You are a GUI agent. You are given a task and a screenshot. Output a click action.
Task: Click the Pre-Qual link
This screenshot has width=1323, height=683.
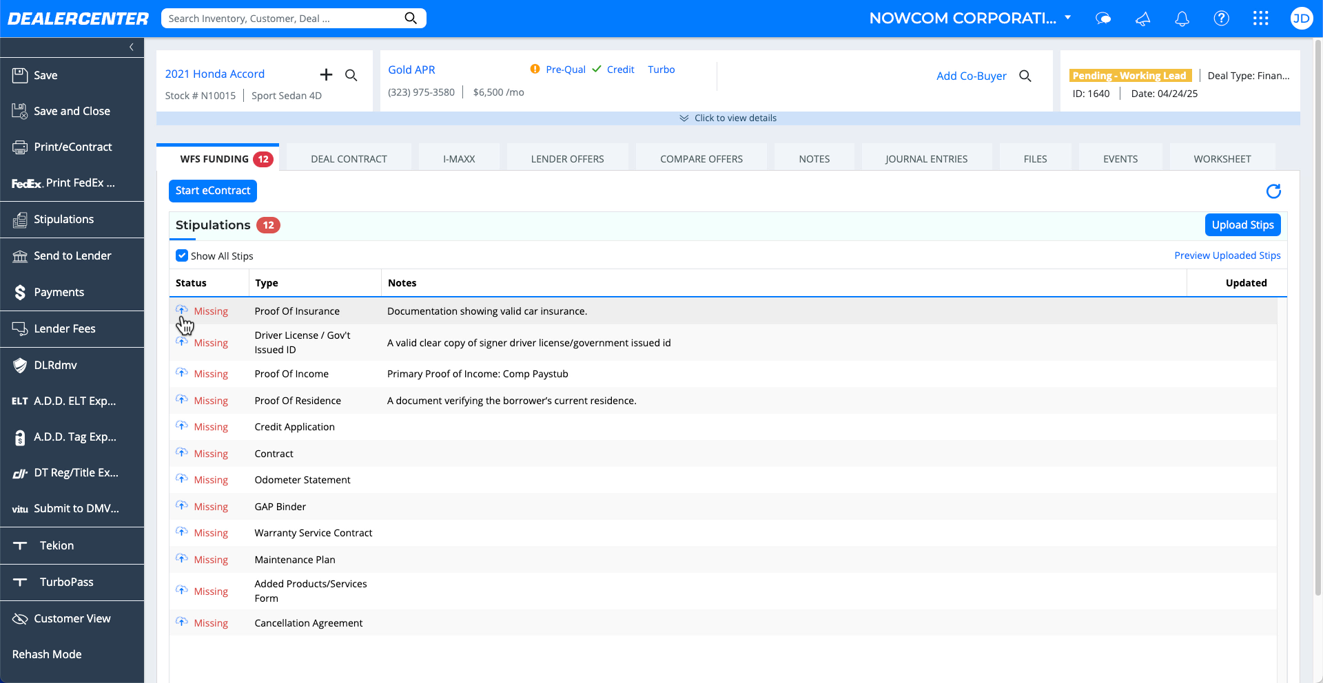[x=565, y=70]
